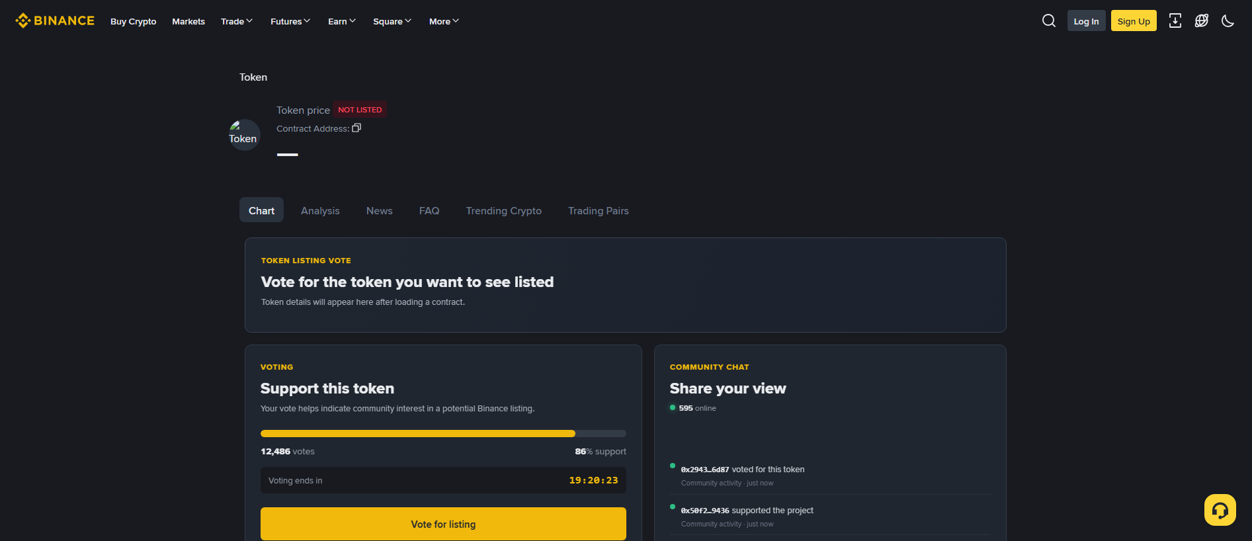Click the Sign Up button
Image resolution: width=1252 pixels, height=541 pixels.
coord(1134,21)
